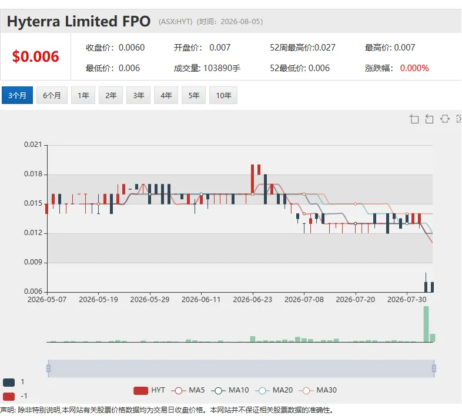
Task: Select the 10年 range button
Action: coord(223,95)
